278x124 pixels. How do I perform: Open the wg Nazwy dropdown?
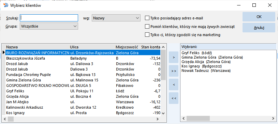(x=116, y=18)
